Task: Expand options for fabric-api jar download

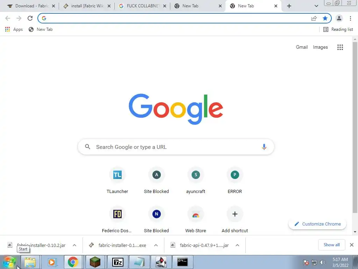Action: click(x=237, y=245)
